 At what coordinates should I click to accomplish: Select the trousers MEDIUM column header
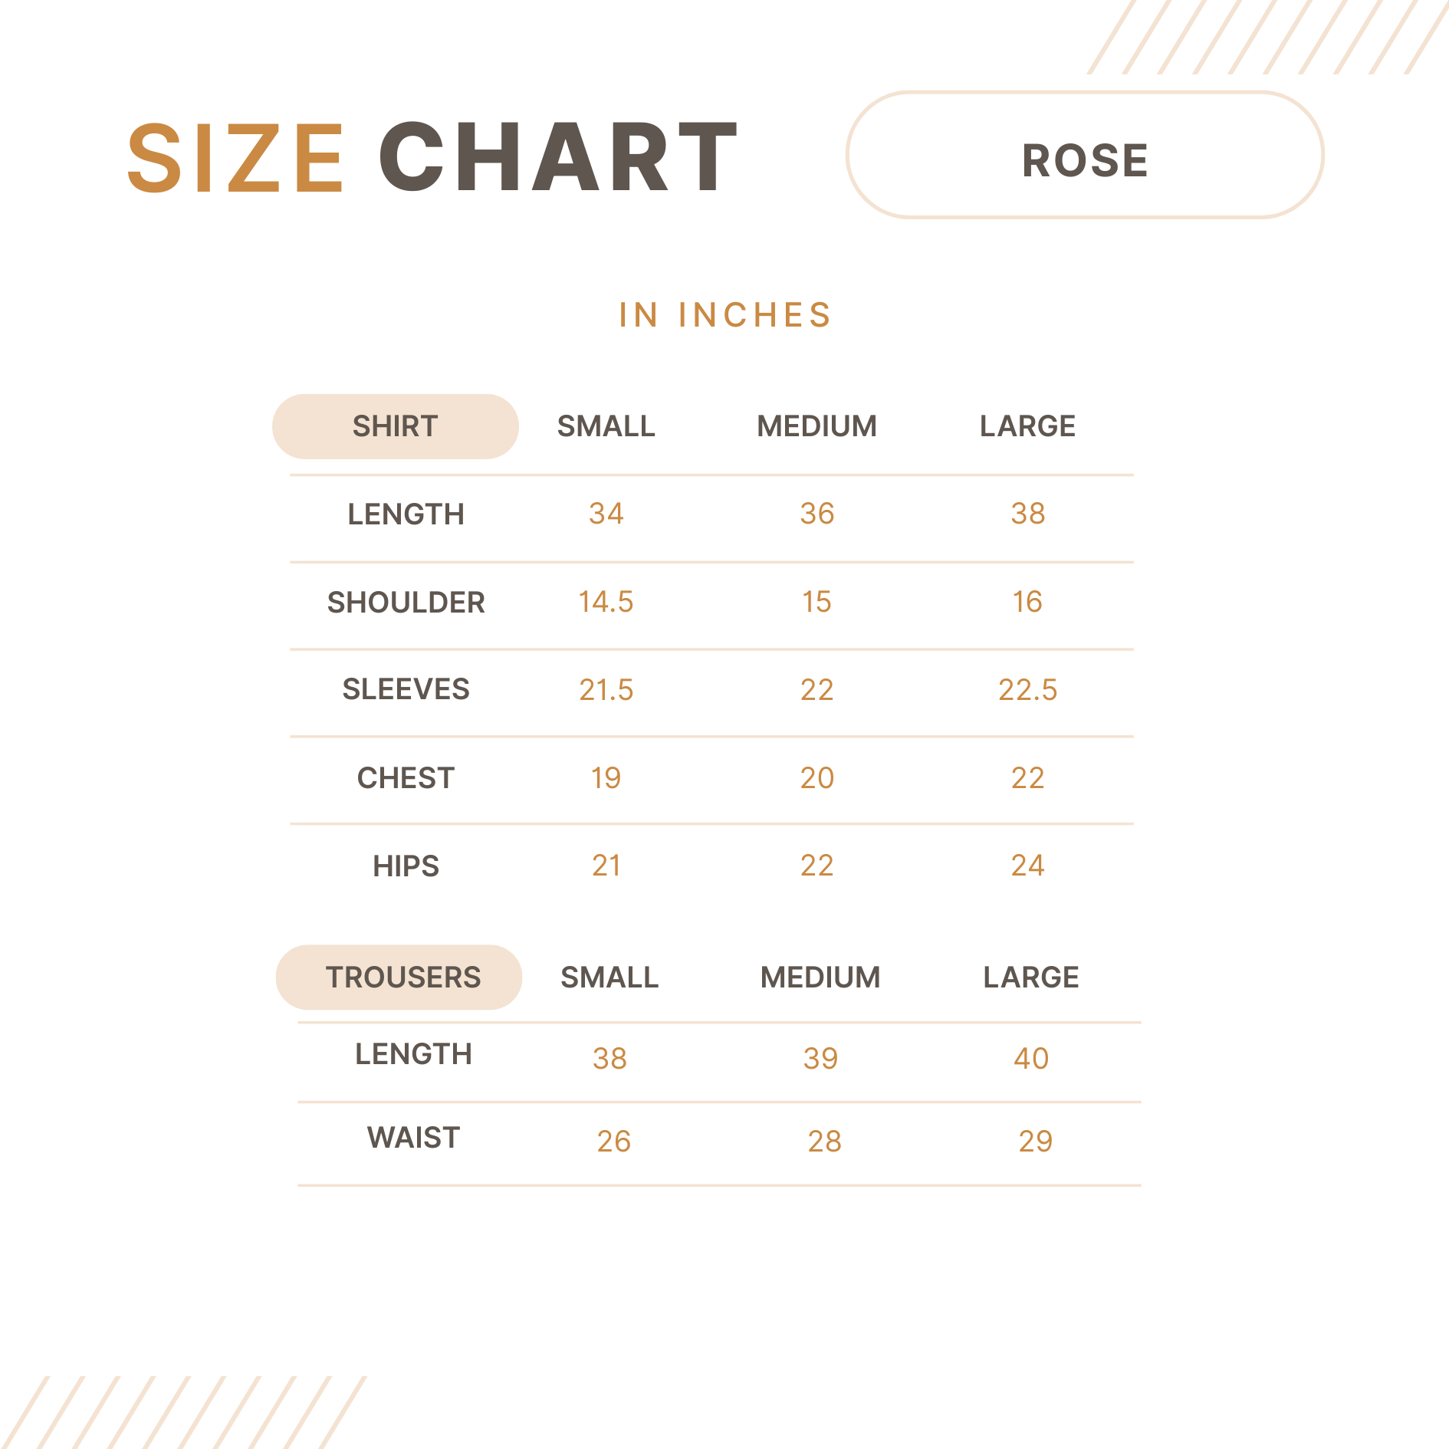(820, 978)
